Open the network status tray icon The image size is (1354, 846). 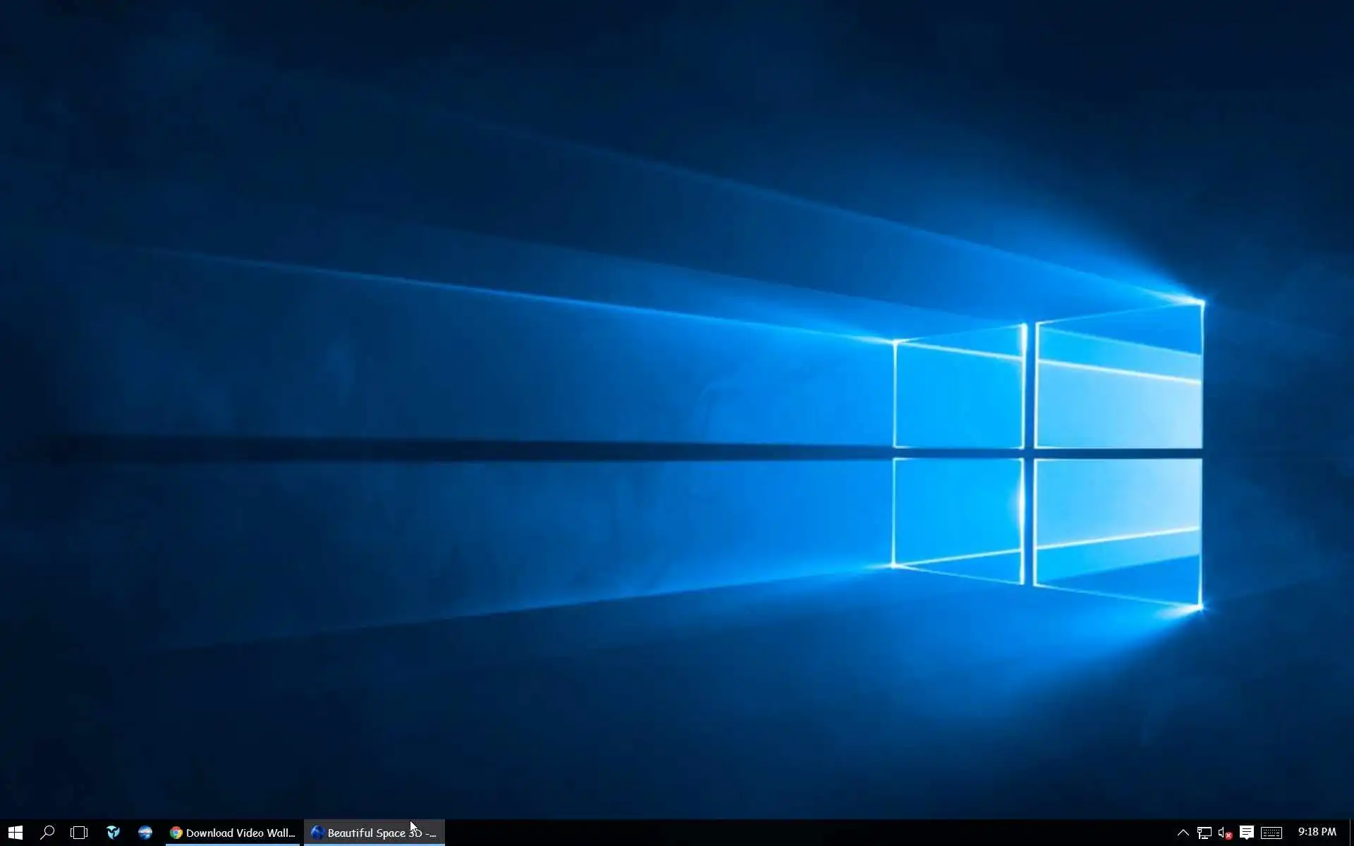pos(1204,833)
